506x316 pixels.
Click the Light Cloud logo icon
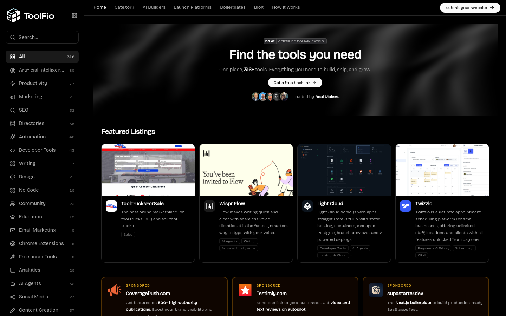tap(307, 206)
